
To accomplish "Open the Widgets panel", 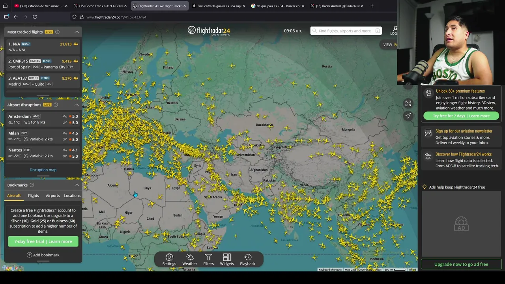I will pos(227,260).
